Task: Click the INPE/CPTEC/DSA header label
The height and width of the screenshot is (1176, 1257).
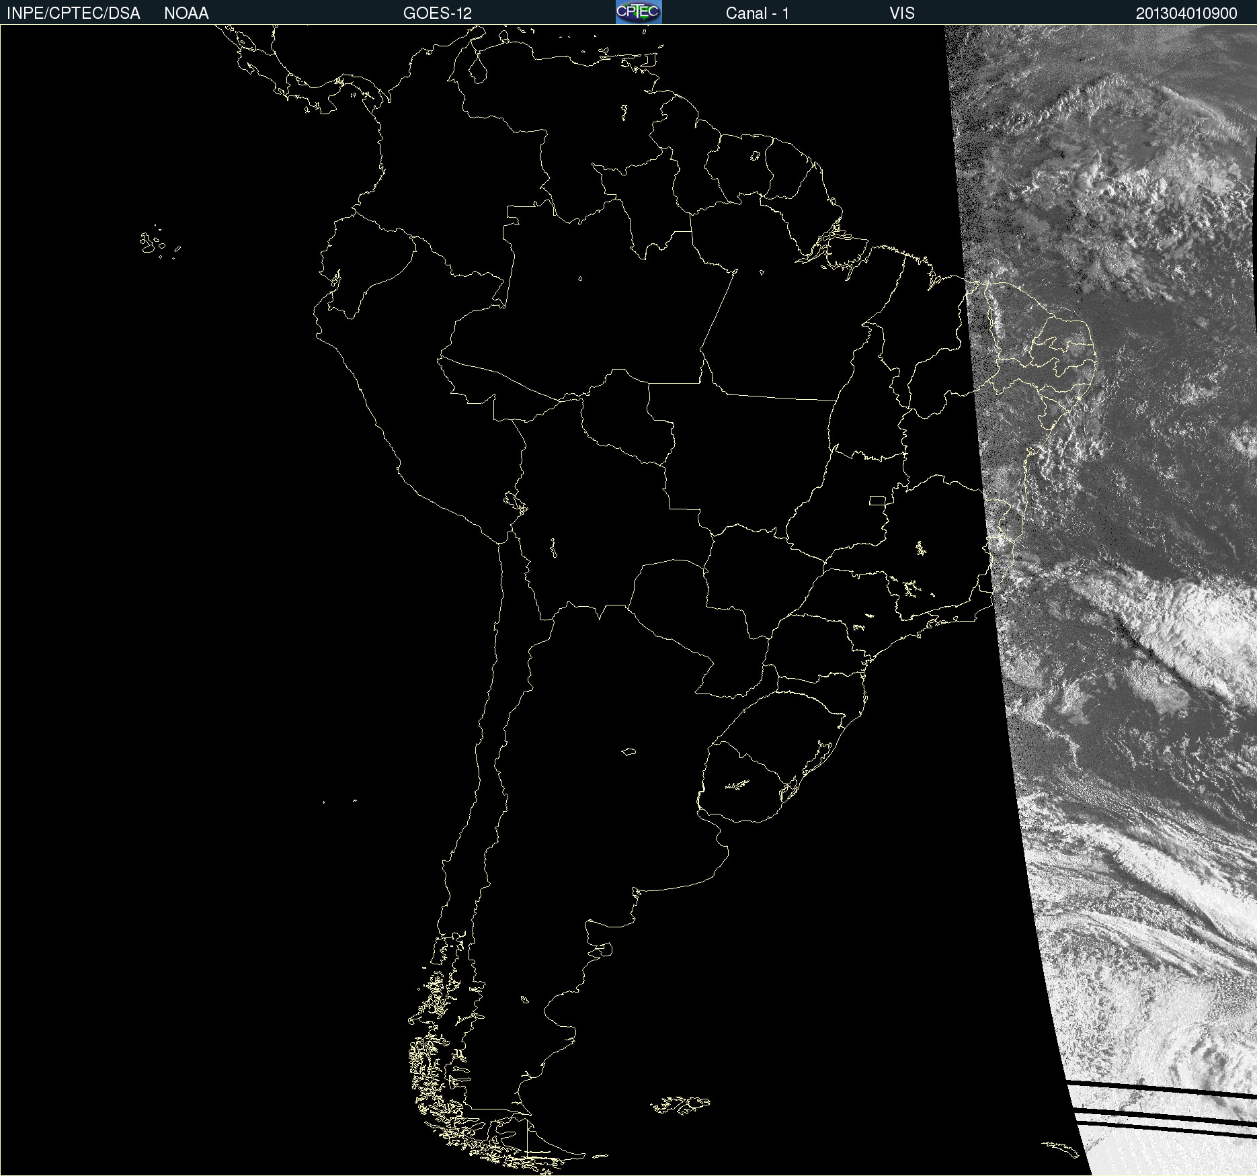Action: click(73, 13)
